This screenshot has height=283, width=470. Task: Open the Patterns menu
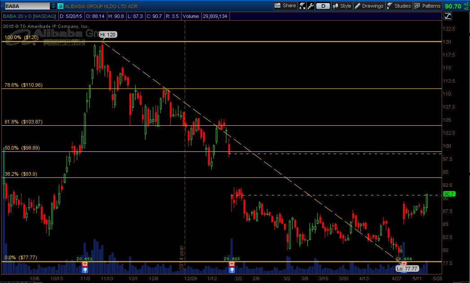coord(427,6)
